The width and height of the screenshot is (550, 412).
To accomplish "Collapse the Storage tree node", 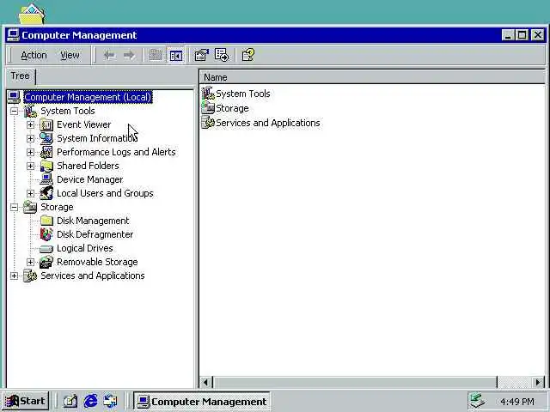I will (14, 207).
